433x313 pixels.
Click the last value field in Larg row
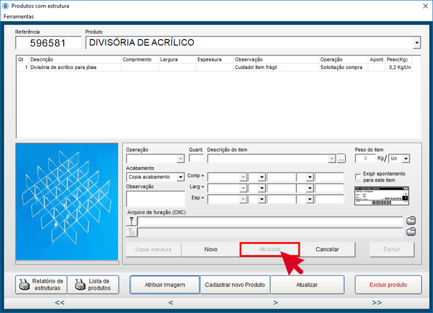click(329, 188)
